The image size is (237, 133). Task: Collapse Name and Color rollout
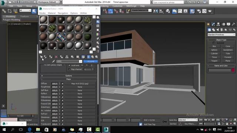221,66
